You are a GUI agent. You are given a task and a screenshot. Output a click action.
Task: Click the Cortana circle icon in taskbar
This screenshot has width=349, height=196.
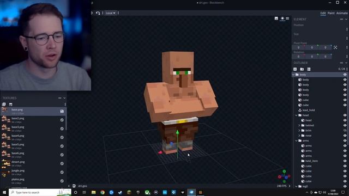[76, 192]
